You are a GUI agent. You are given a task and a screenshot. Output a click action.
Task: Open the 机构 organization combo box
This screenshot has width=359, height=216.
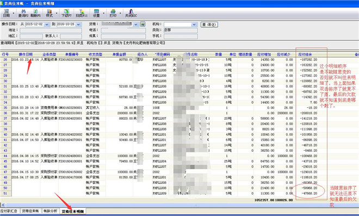coord(181,24)
